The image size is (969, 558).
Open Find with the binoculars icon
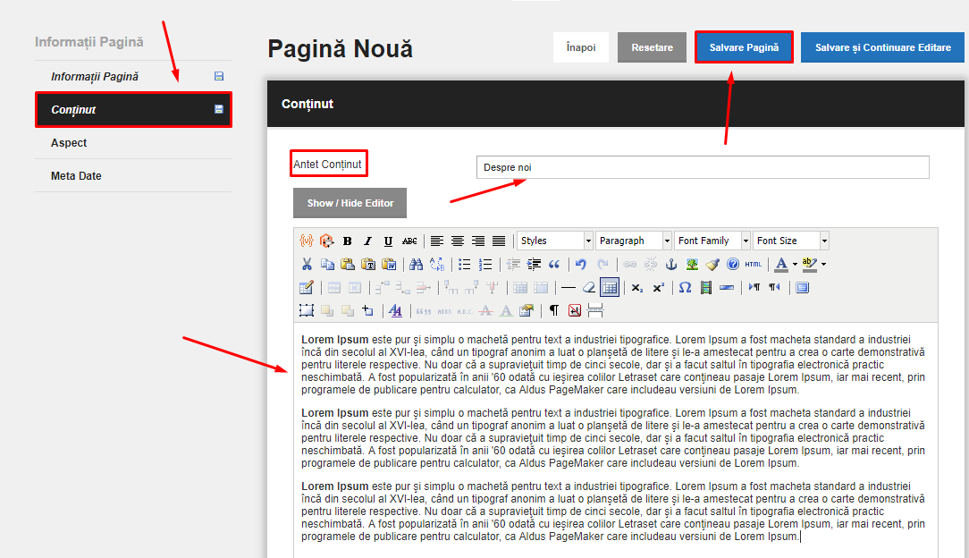(416, 265)
